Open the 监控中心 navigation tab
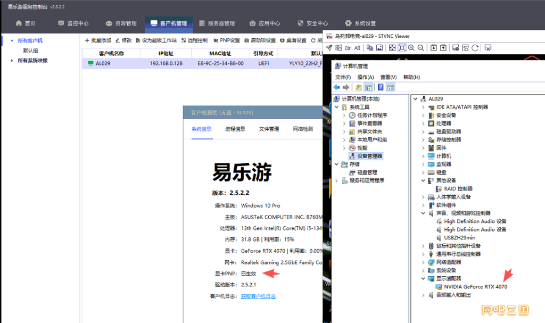 [73, 23]
